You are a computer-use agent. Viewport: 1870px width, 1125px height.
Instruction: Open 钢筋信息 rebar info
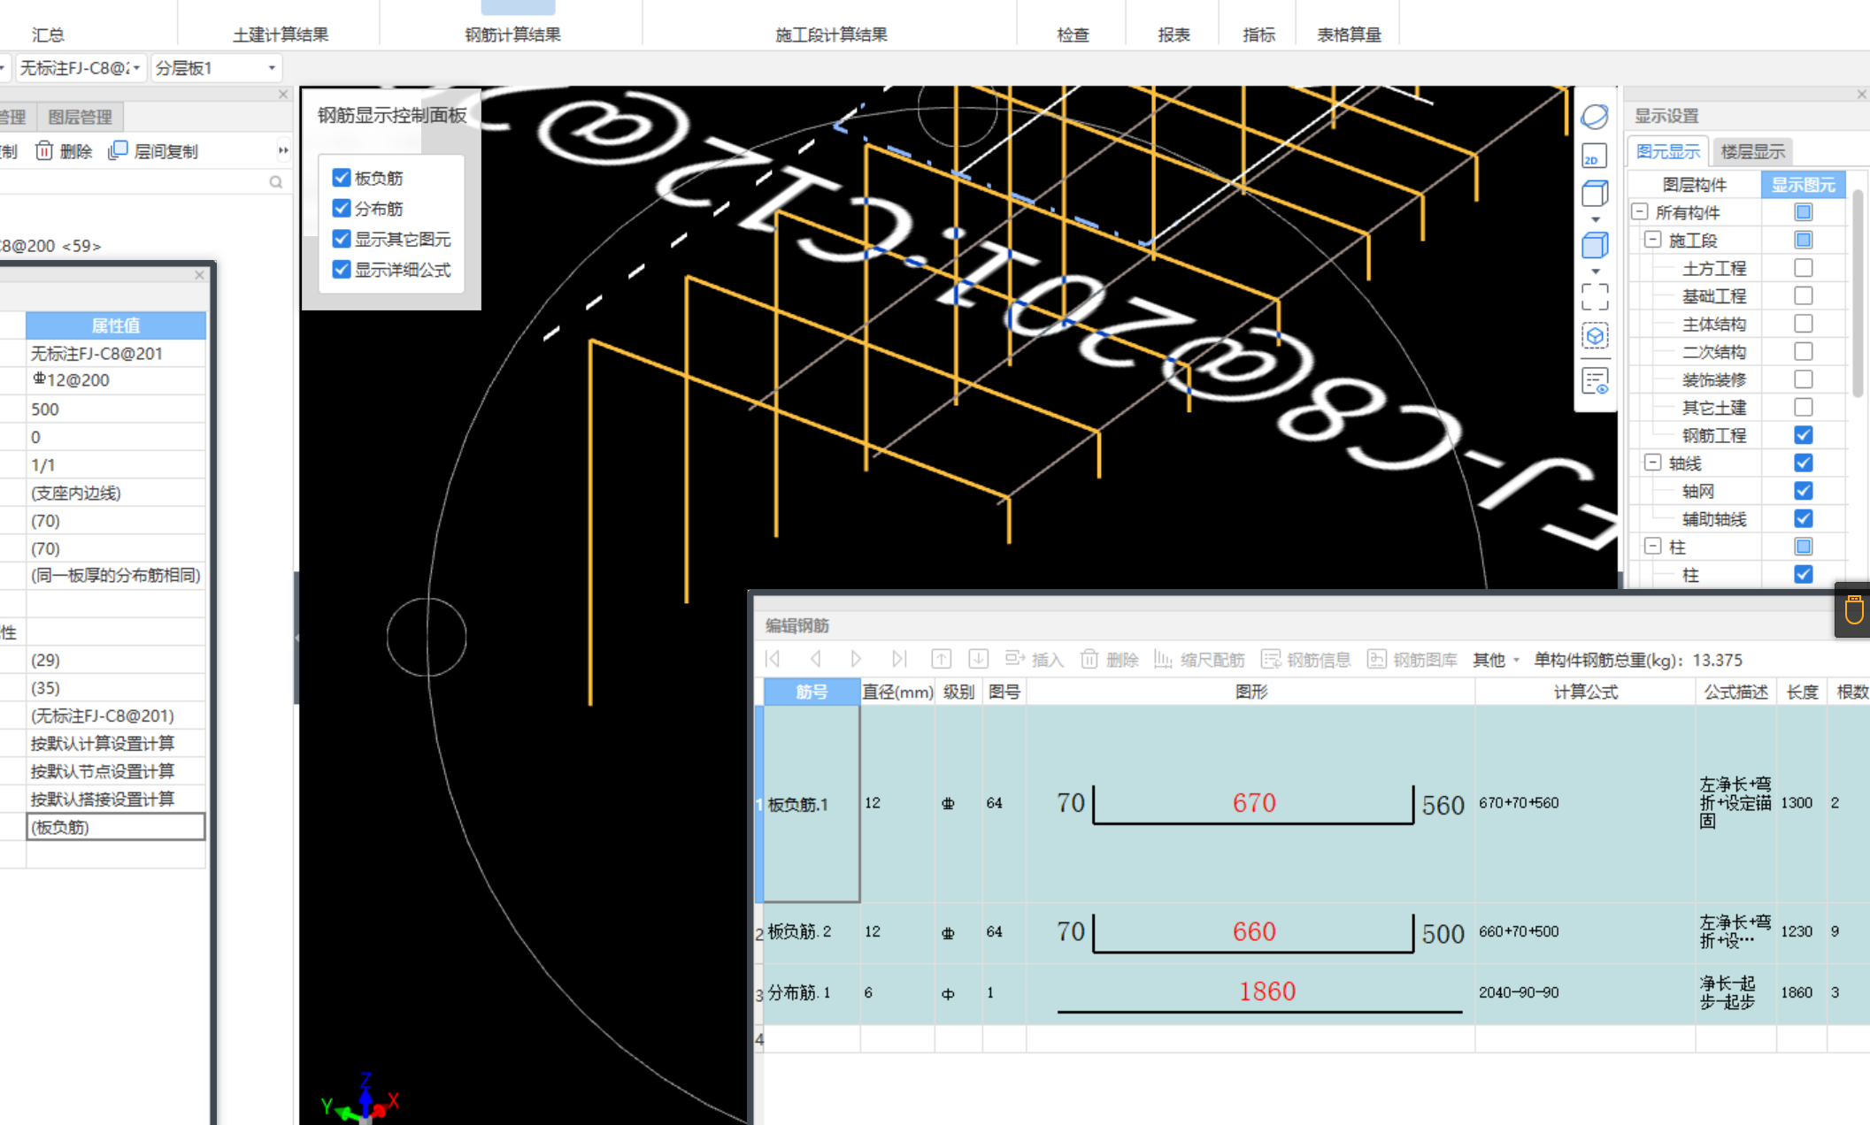[1306, 660]
